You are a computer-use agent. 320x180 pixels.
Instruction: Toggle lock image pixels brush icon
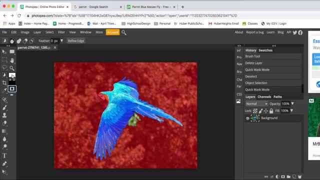(x=260, y=111)
